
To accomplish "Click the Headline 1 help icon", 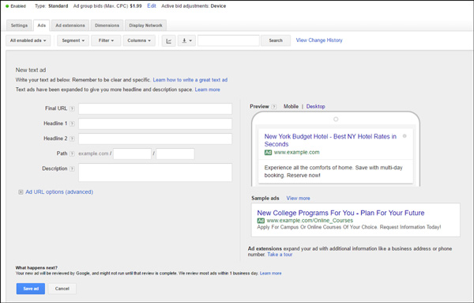I will 72,123.
